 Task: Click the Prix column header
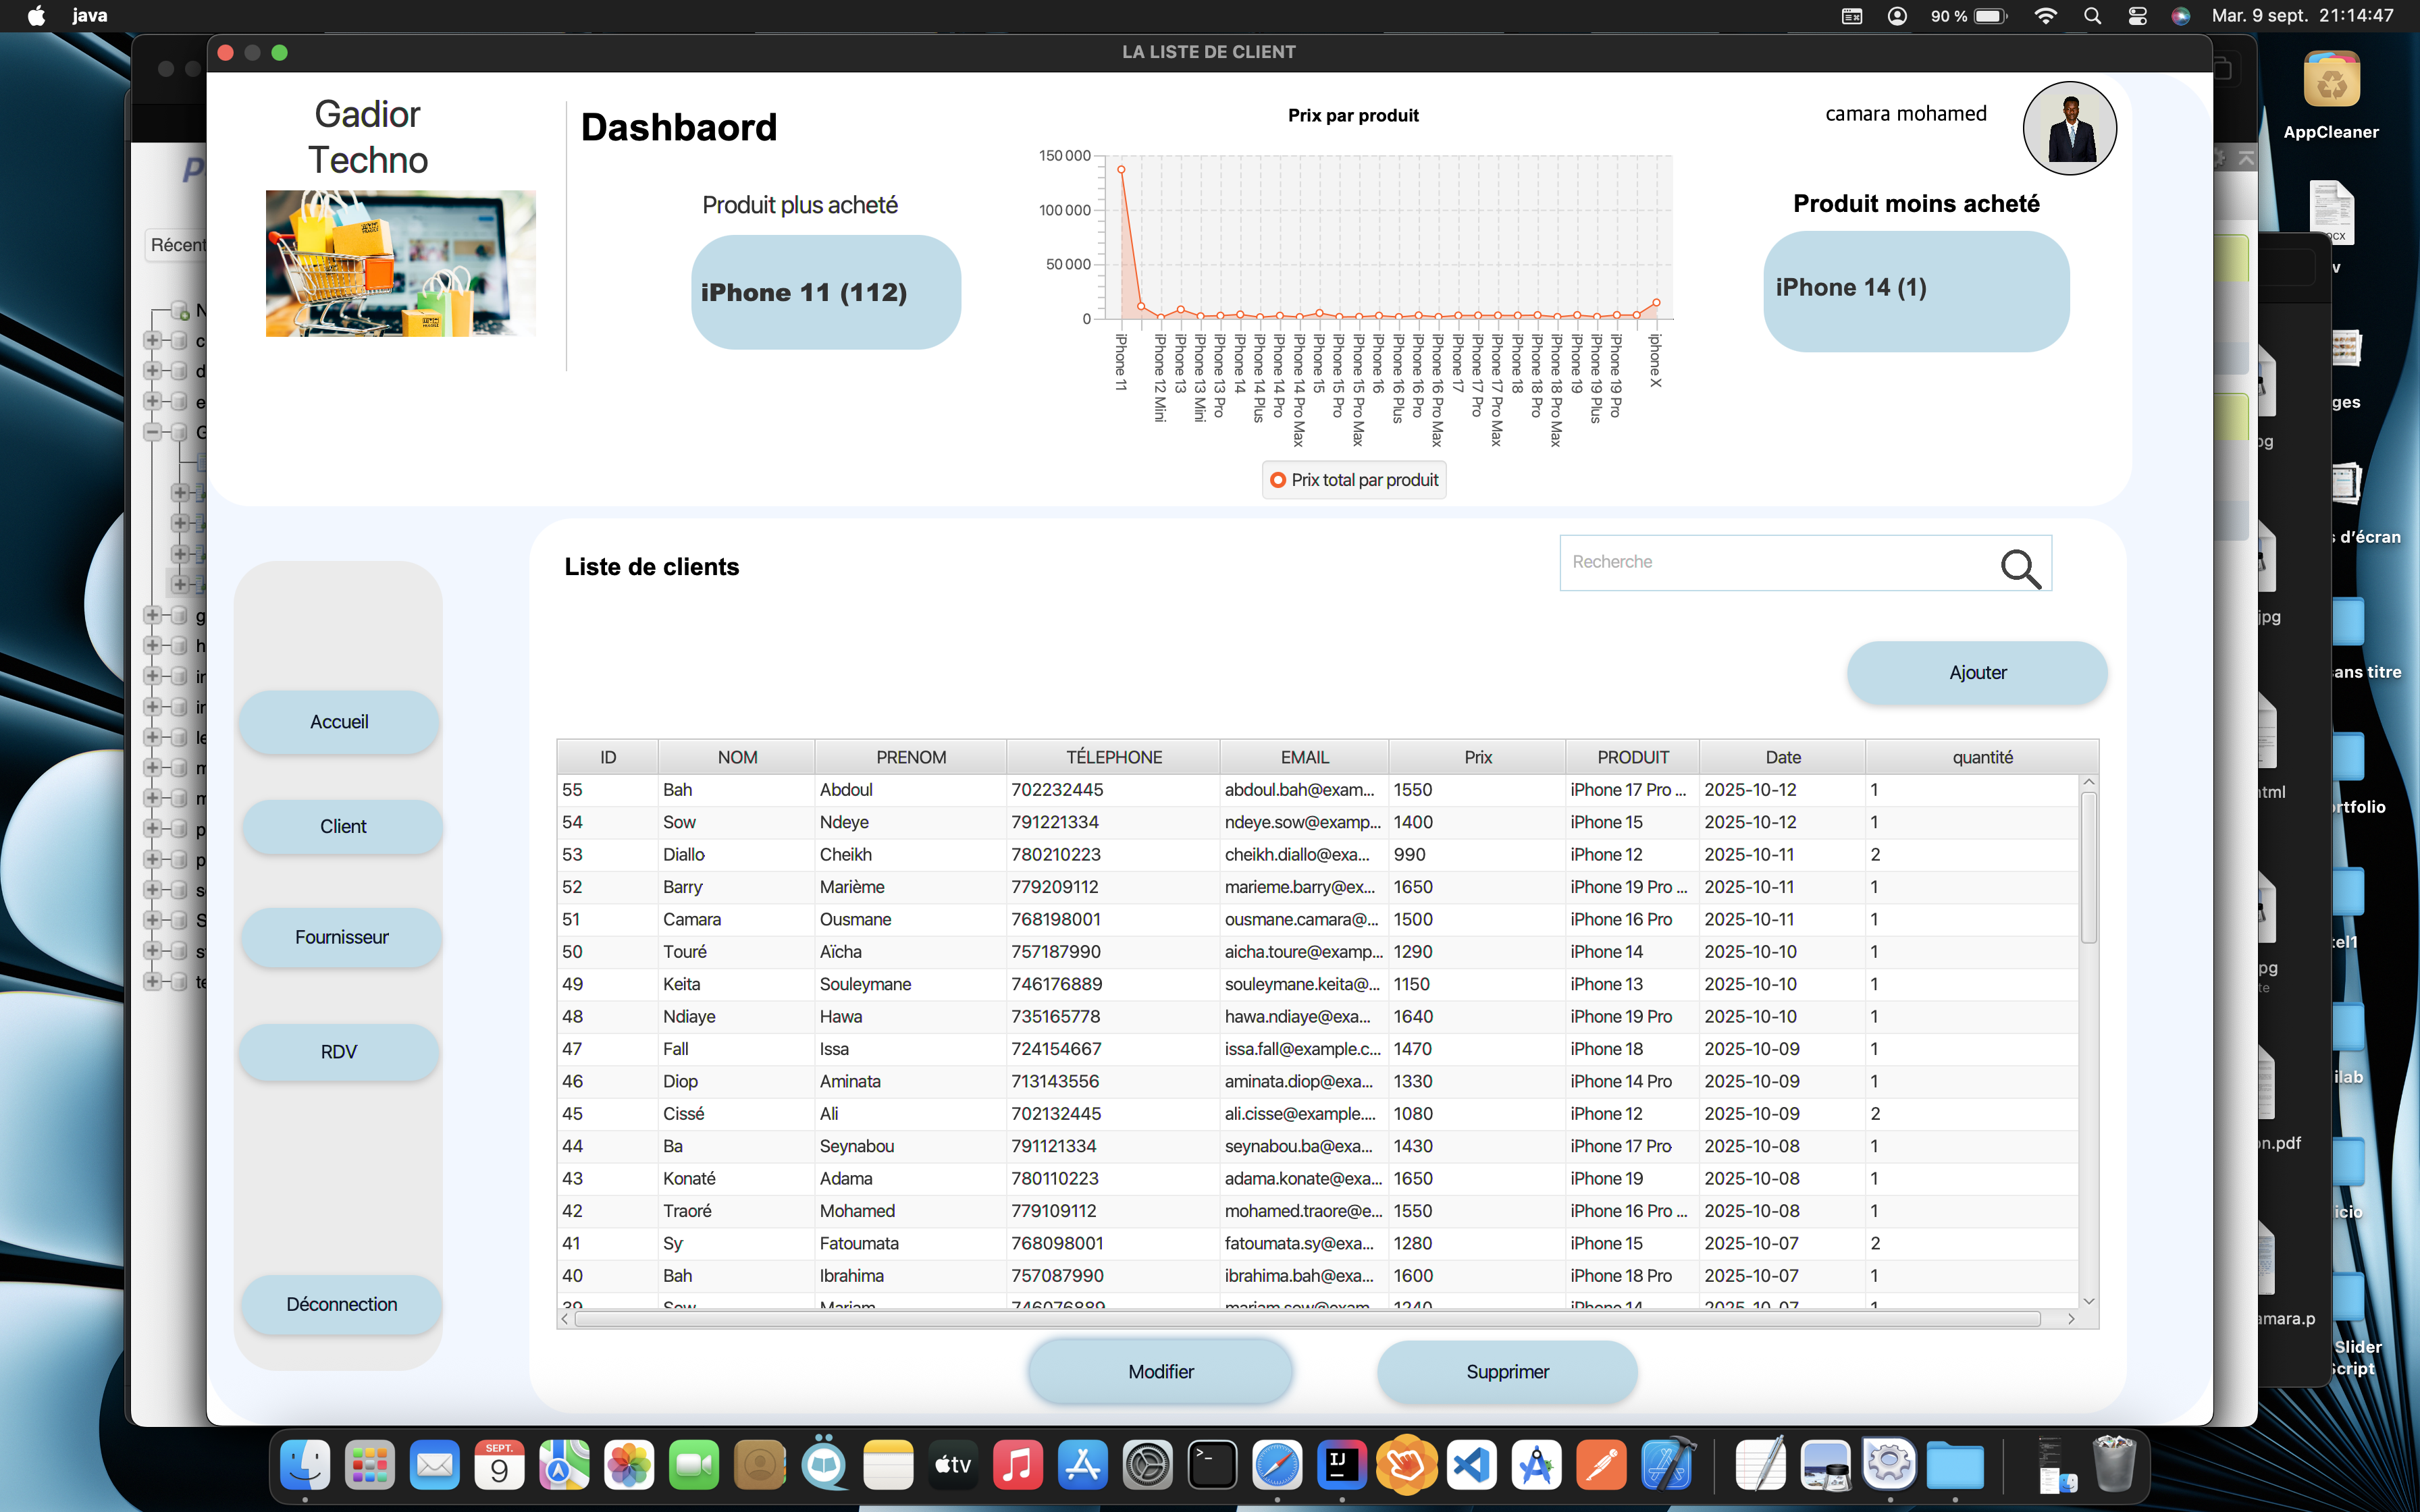[x=1477, y=757]
